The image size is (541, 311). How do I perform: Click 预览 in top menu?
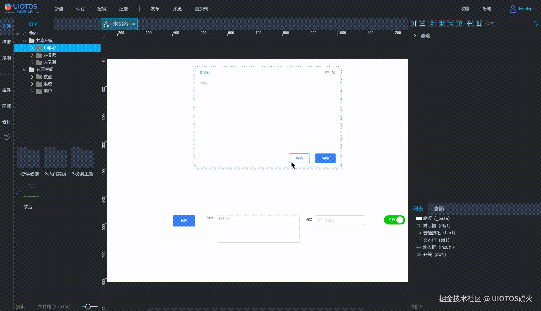click(x=177, y=9)
